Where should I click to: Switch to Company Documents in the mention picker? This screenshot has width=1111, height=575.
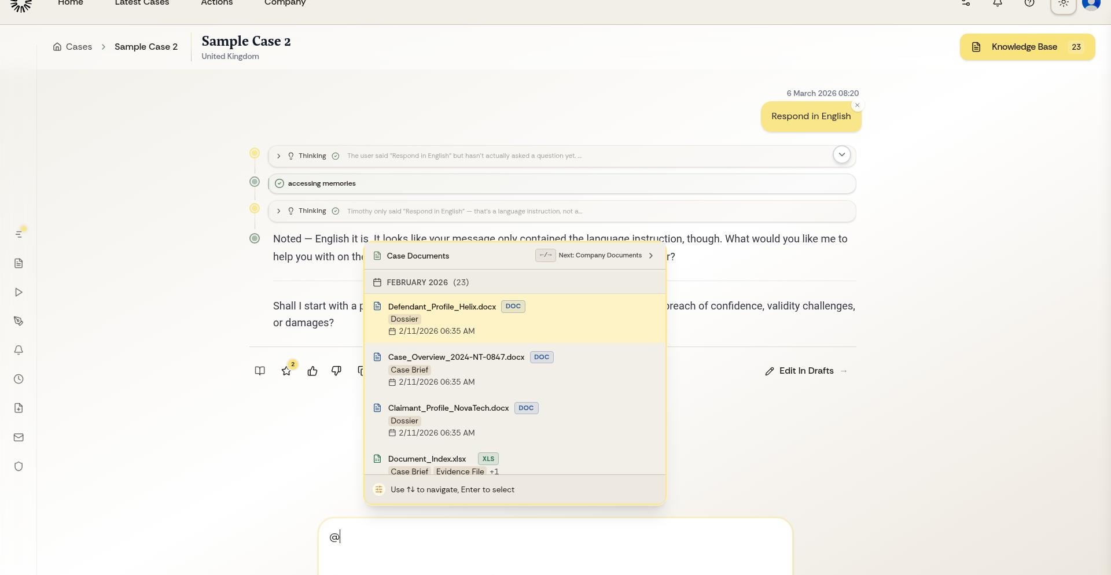point(600,255)
